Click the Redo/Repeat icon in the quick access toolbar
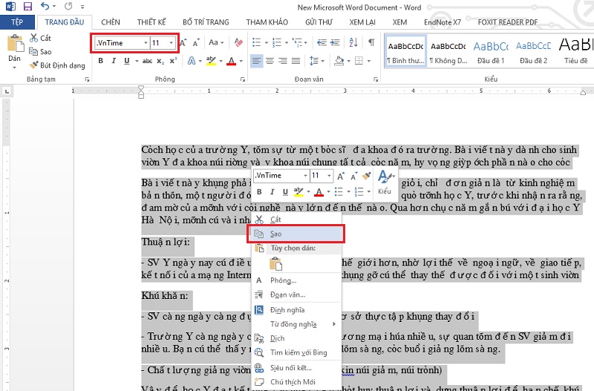Viewport: 594px width, 391px height. 68,7
